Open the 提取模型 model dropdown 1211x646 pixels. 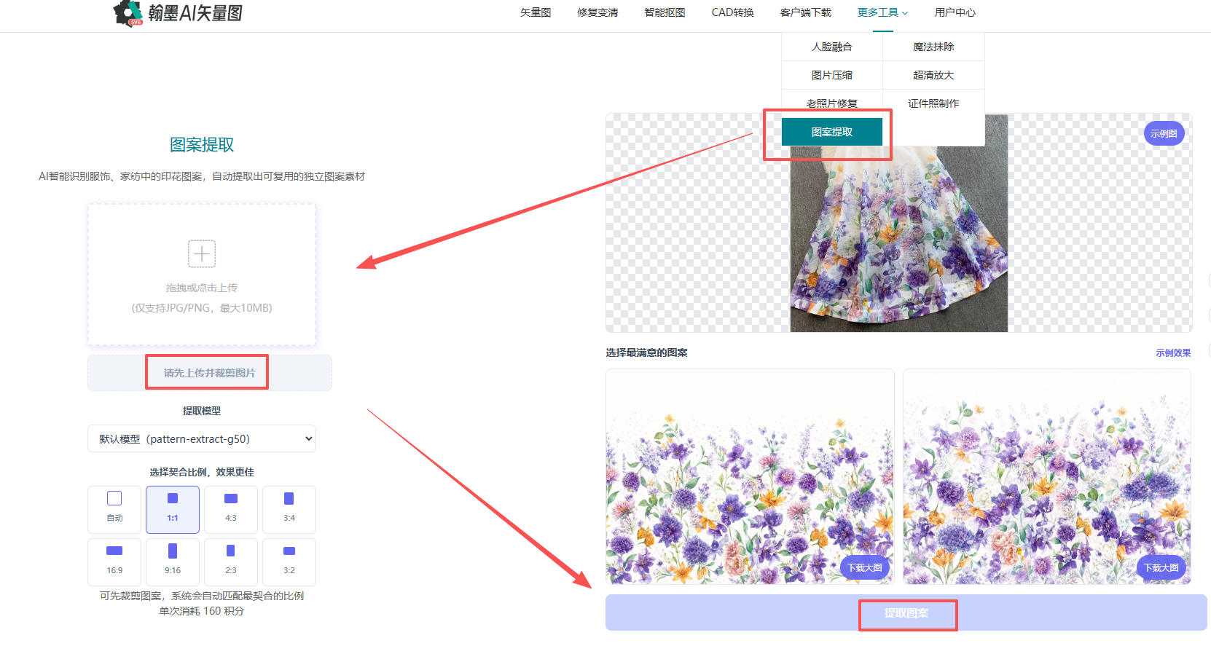tap(202, 438)
